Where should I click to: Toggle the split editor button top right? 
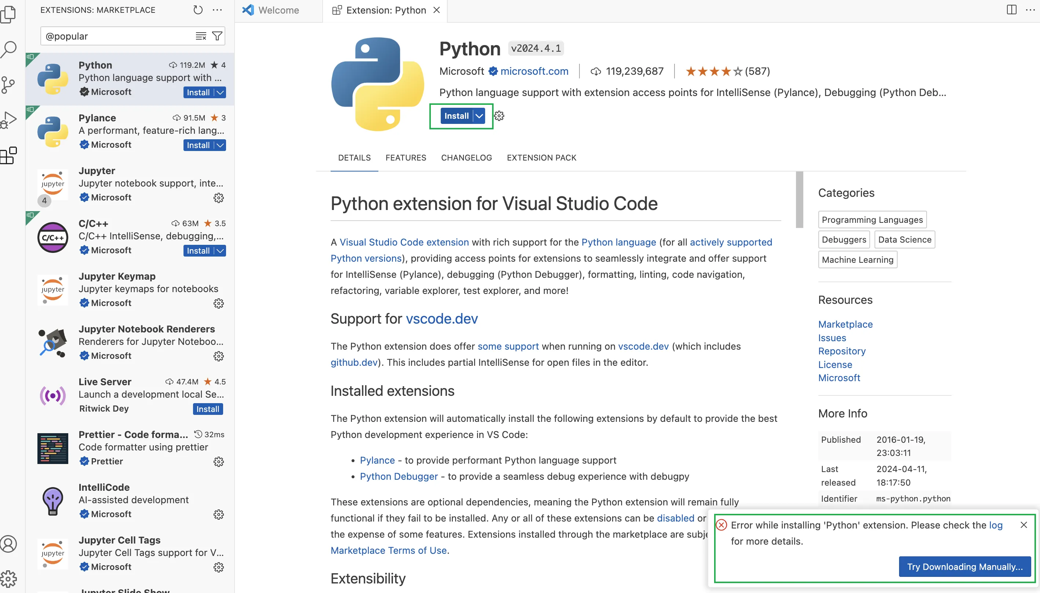pyautogui.click(x=1011, y=9)
